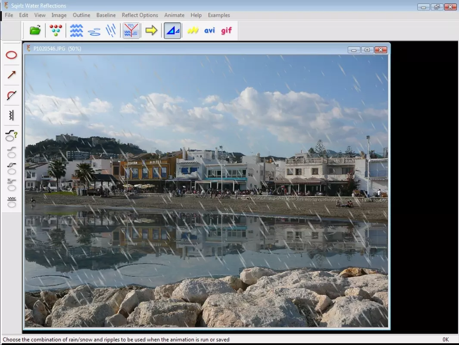
Task: Click the green open folder icon
Action: [x=35, y=30]
